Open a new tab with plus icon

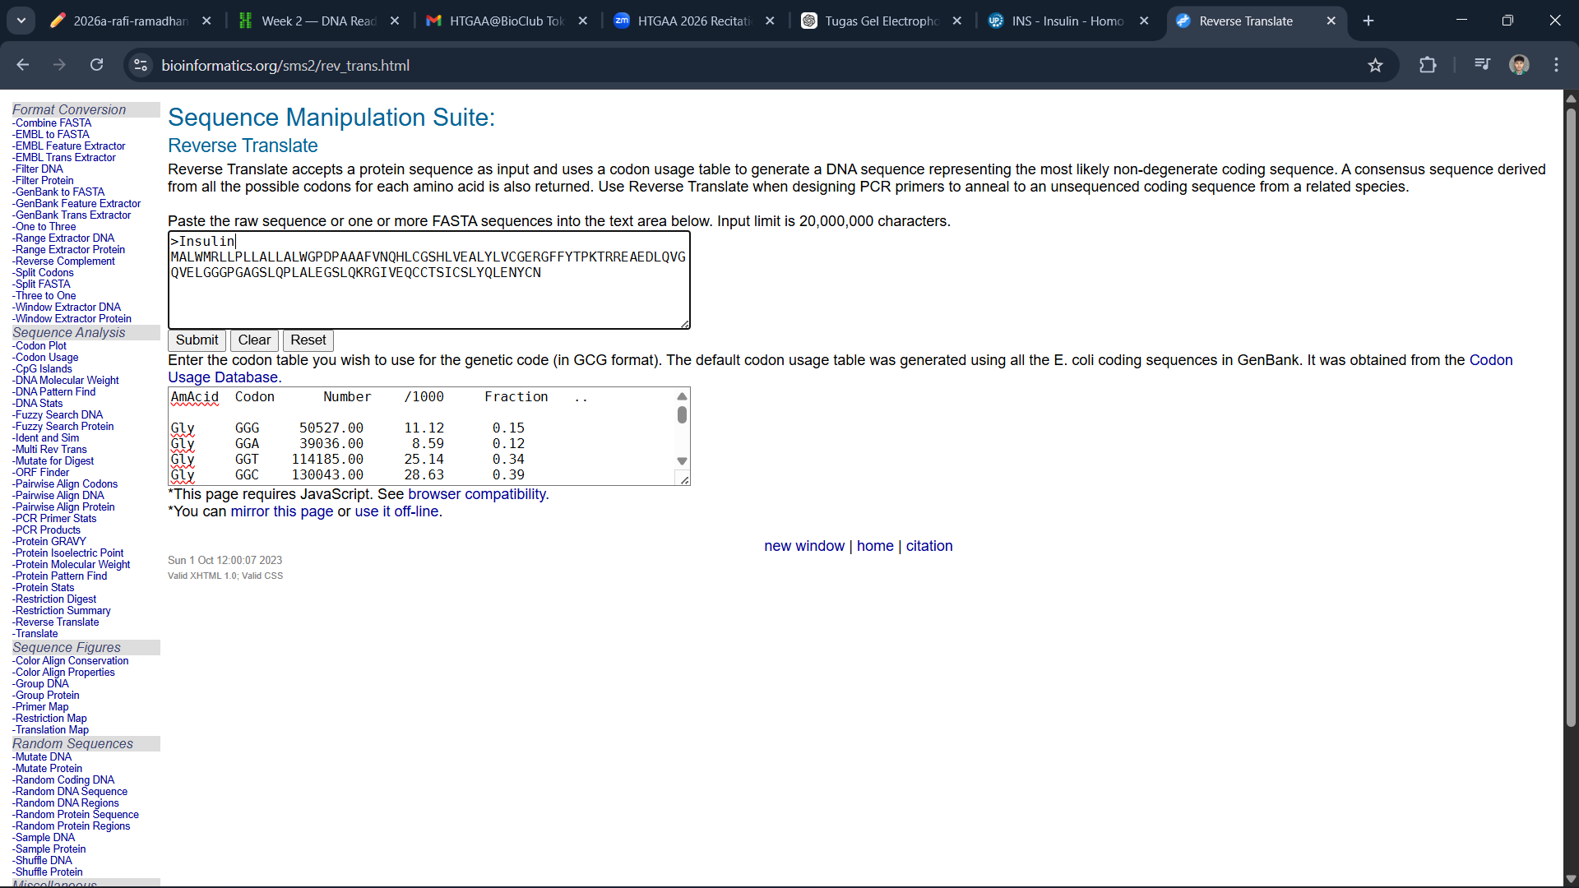tap(1368, 21)
